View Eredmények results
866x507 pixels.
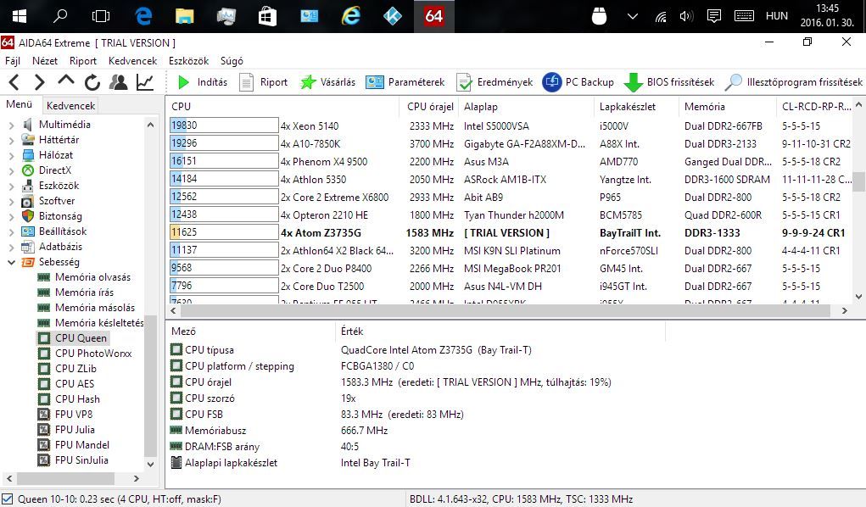(494, 82)
